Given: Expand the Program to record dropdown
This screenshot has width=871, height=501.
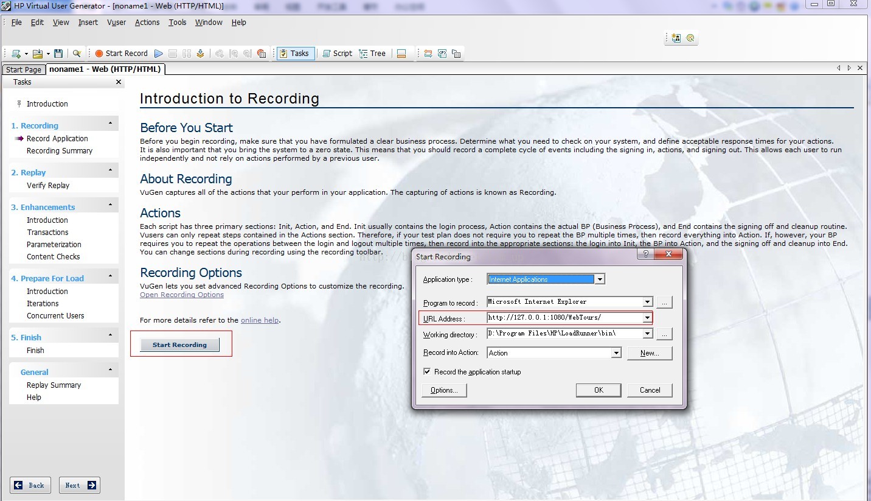Looking at the screenshot, I should [x=647, y=302].
